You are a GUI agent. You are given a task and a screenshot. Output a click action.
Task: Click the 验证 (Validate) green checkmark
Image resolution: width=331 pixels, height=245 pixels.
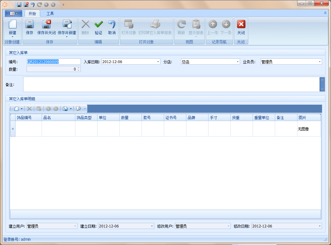[x=99, y=24]
